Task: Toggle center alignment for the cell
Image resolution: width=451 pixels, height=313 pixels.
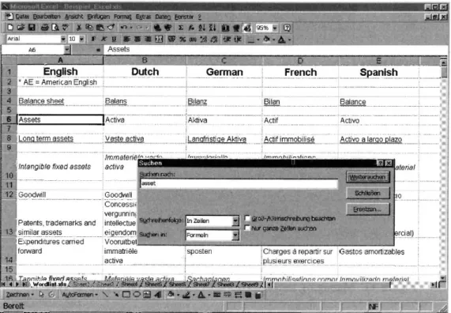Action: [137, 39]
